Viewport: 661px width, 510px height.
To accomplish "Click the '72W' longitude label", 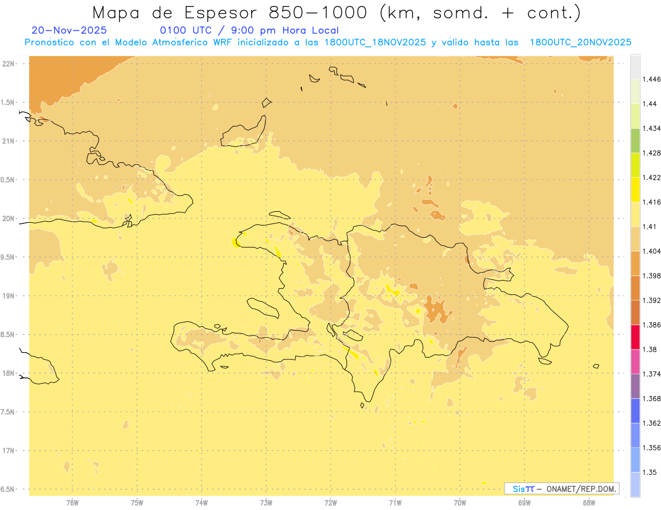I will pos(330,503).
